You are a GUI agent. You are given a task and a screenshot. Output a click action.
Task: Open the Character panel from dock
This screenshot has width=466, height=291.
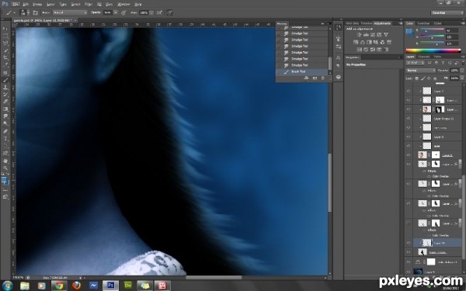pyautogui.click(x=338, y=57)
